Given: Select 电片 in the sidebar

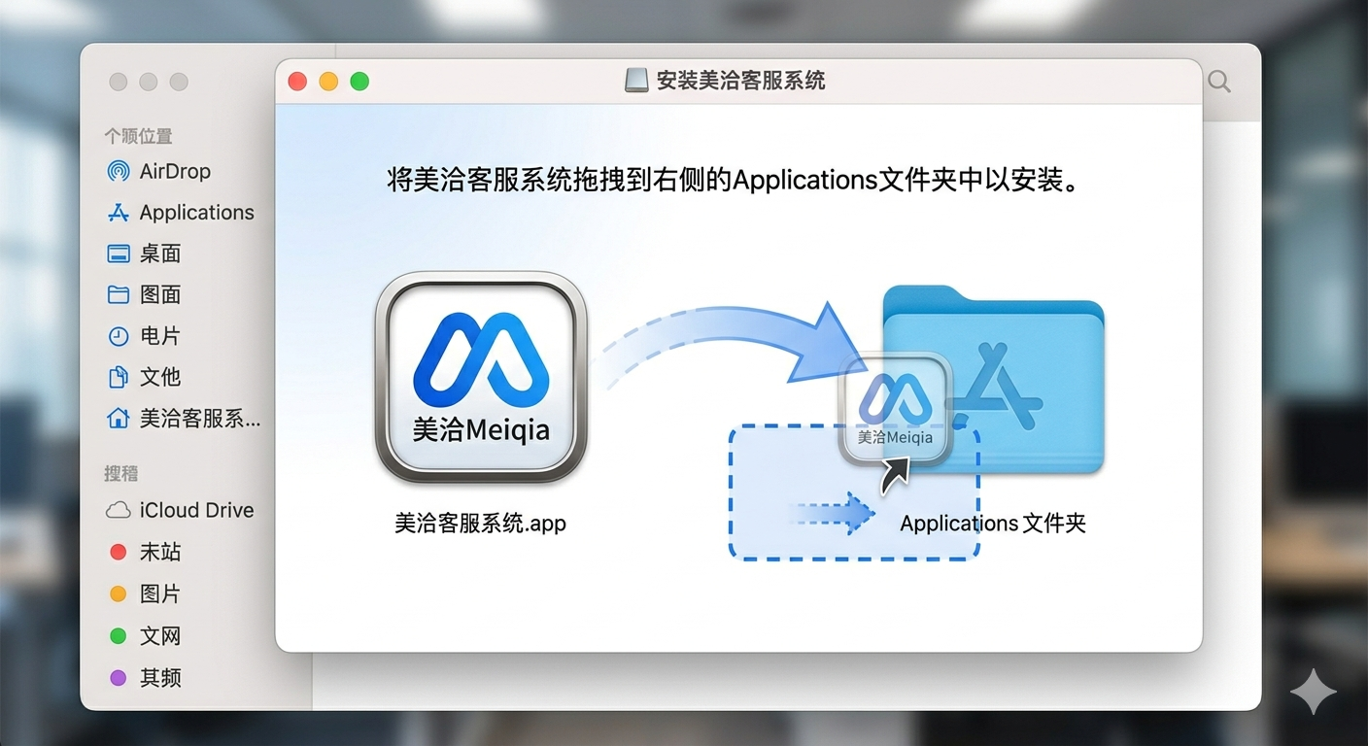Looking at the screenshot, I should click(x=161, y=336).
